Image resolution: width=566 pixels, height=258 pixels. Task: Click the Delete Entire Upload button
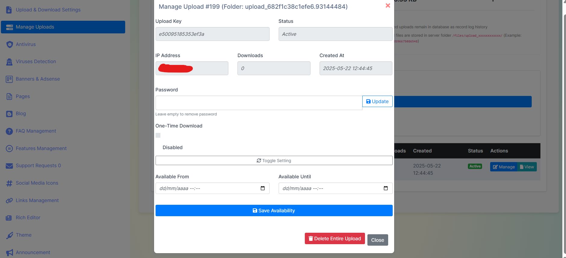click(335, 238)
